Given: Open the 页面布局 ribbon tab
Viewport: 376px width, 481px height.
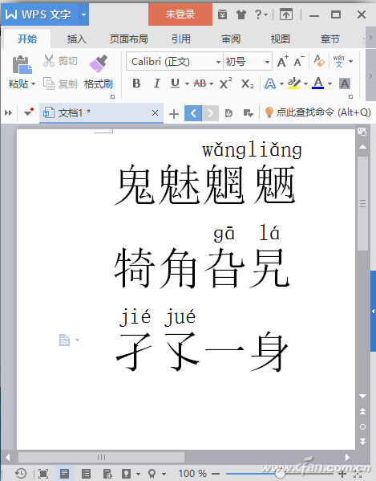Looking at the screenshot, I should coord(128,39).
